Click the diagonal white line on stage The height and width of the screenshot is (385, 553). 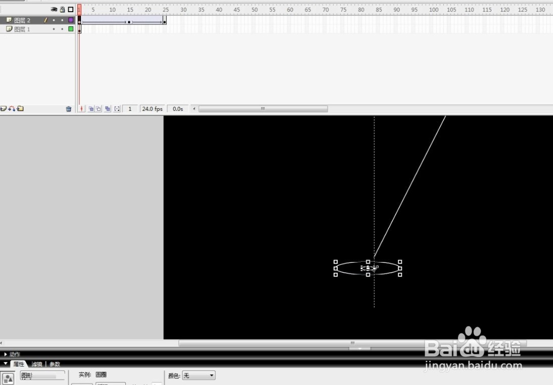[410, 186]
